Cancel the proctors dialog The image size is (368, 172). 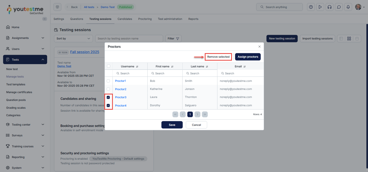(196, 125)
